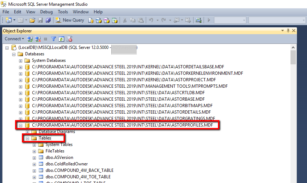Screen dimensions: 307x183
Task: Open an Analysis Services DMX Query
Action: point(107,20)
